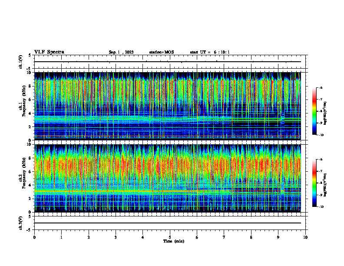The height and width of the screenshot is (266, 344).
Task: Select the ch.1 color bar log(PSD) label
Action: (x=326, y=113)
